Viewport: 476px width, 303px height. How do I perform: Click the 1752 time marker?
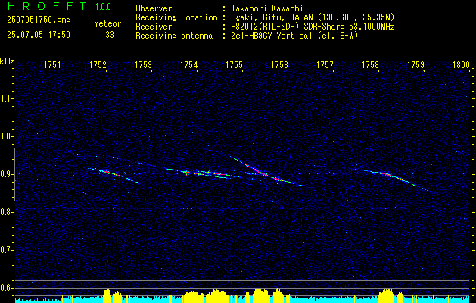point(98,64)
